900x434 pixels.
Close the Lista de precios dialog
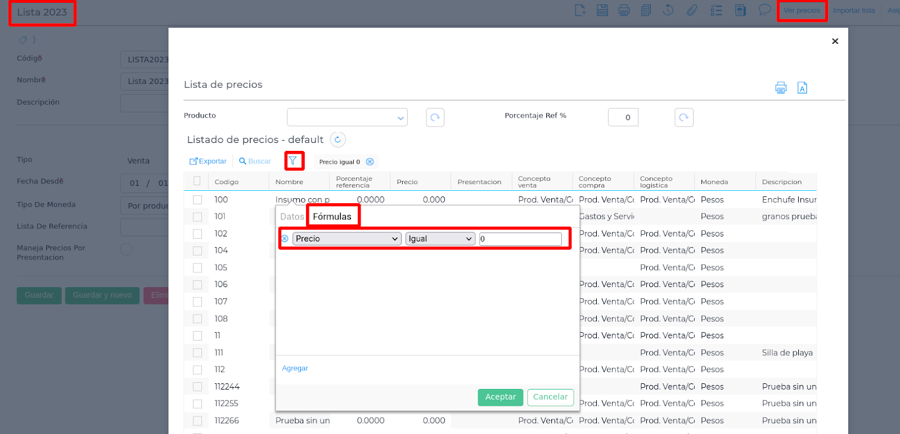tap(835, 41)
